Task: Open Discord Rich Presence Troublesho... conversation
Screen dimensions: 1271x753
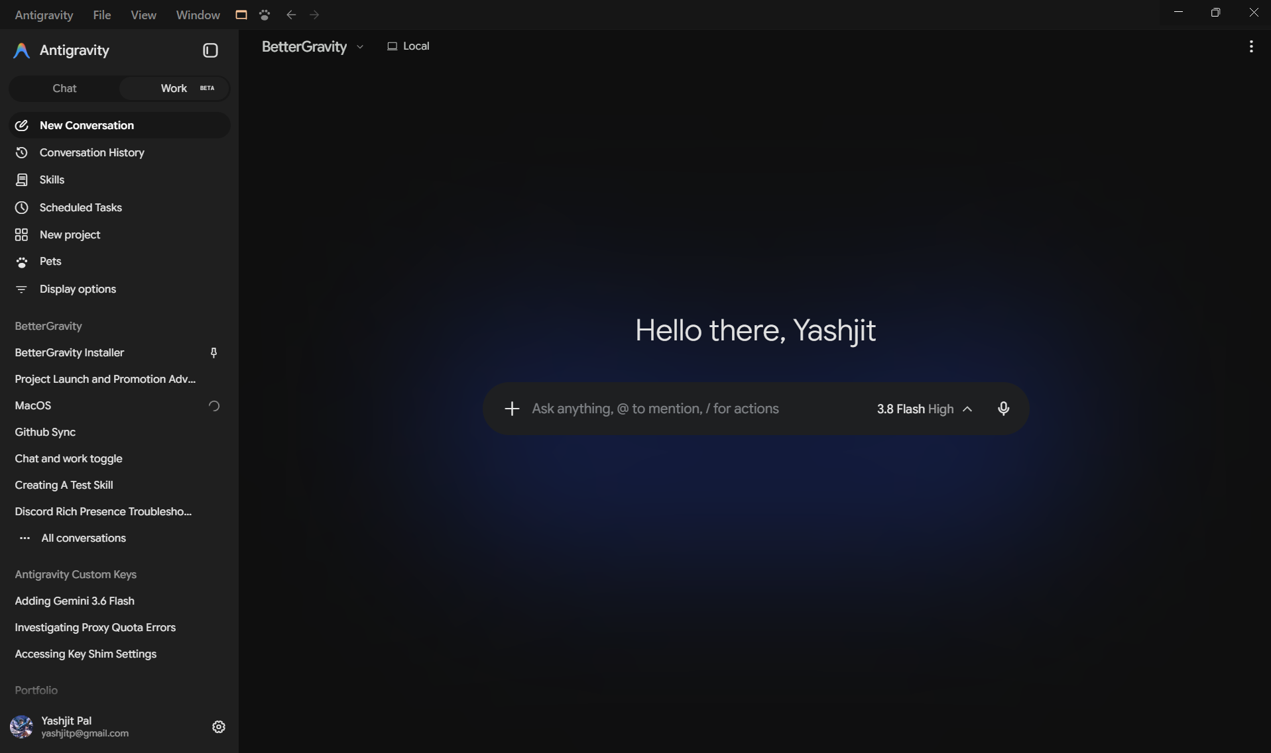Action: 119,512
